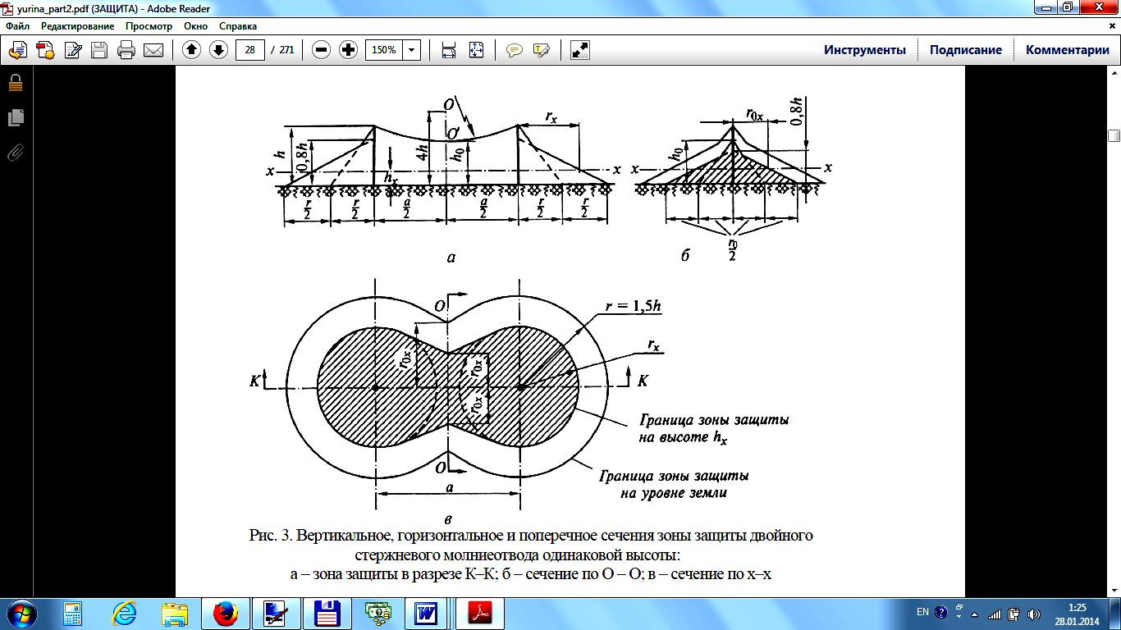Open the Просмотр menu
This screenshot has height=630, width=1121.
tap(149, 26)
